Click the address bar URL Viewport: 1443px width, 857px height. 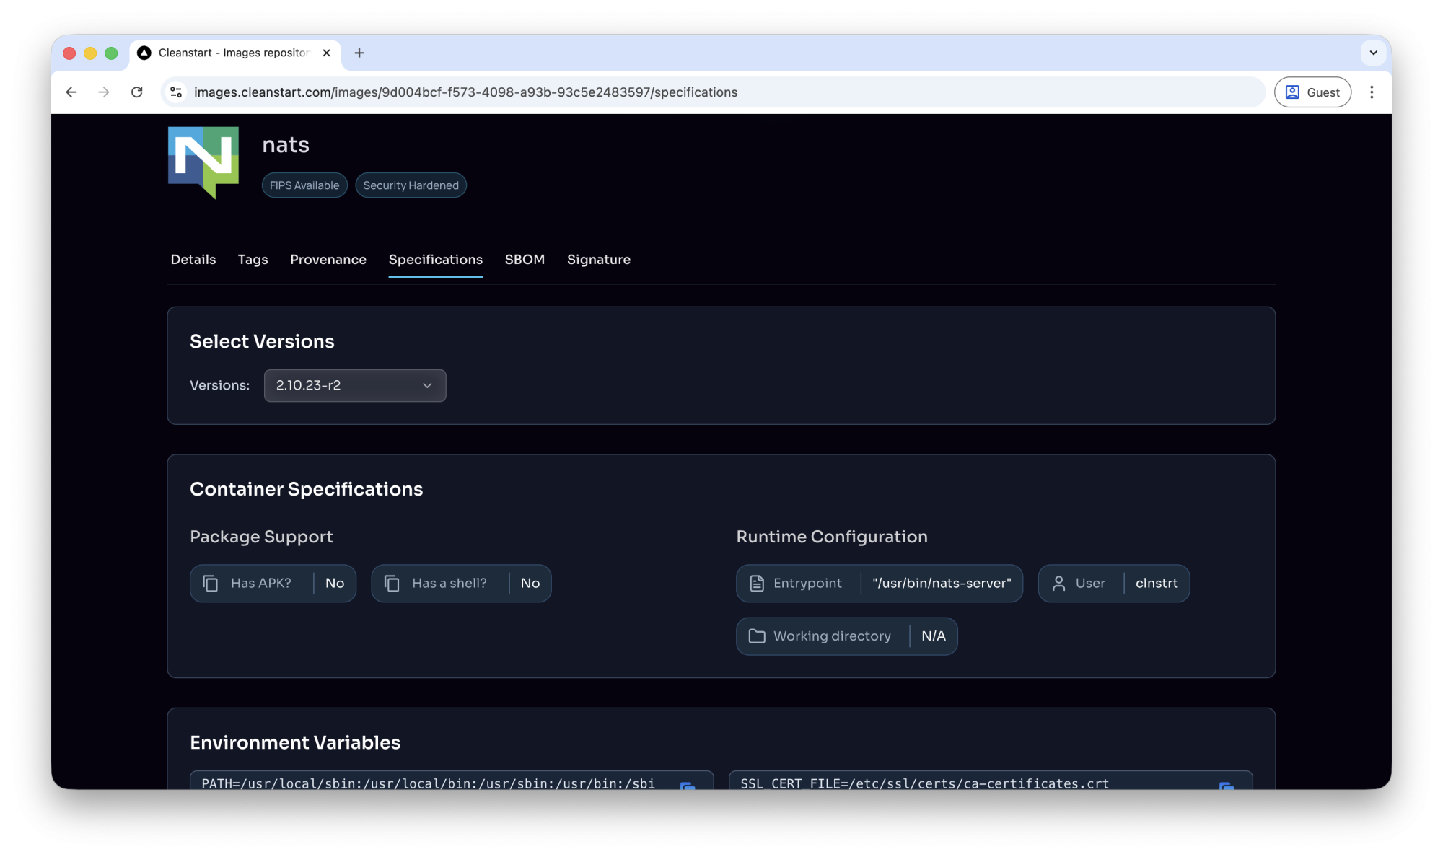tap(465, 92)
